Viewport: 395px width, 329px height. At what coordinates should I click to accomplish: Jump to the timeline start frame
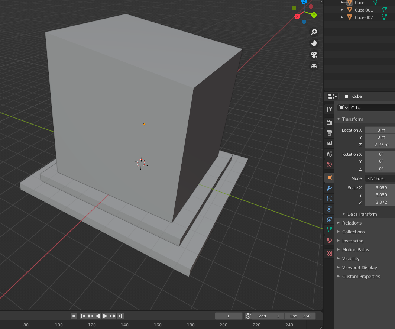pos(83,316)
